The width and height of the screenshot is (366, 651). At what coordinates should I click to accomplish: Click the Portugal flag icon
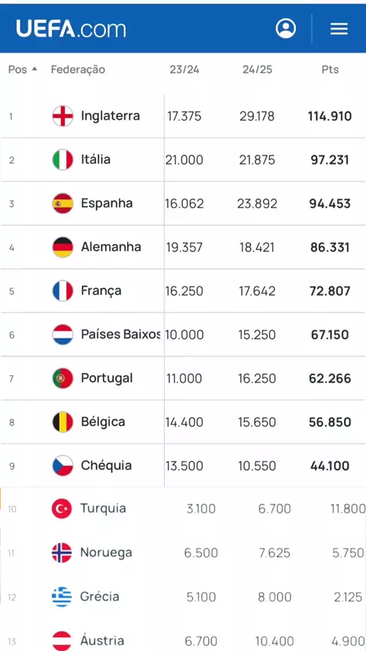[63, 378]
